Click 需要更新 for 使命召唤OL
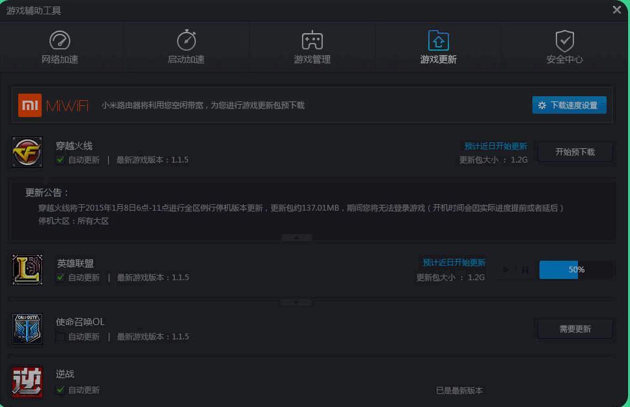The width and height of the screenshot is (630, 407). (x=575, y=329)
